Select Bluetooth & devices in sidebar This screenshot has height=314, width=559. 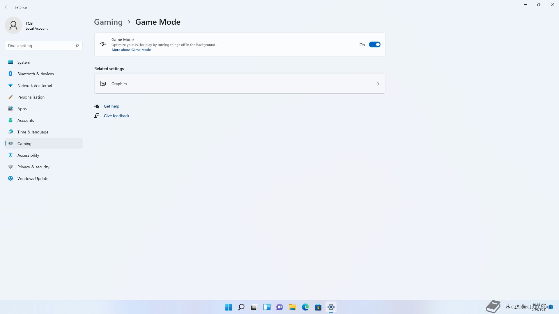click(x=44, y=74)
